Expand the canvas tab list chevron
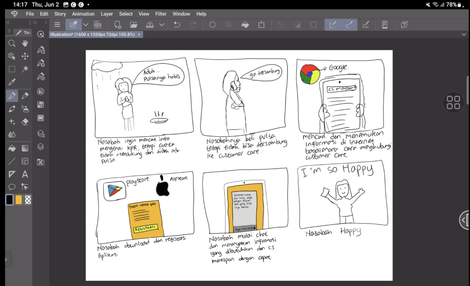The height and width of the screenshot is (286, 470). tap(464, 34)
